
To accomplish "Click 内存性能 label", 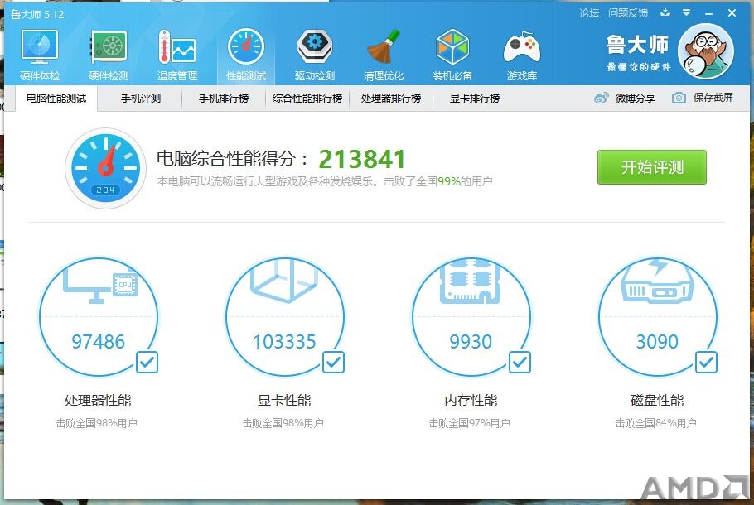I will pyautogui.click(x=471, y=400).
